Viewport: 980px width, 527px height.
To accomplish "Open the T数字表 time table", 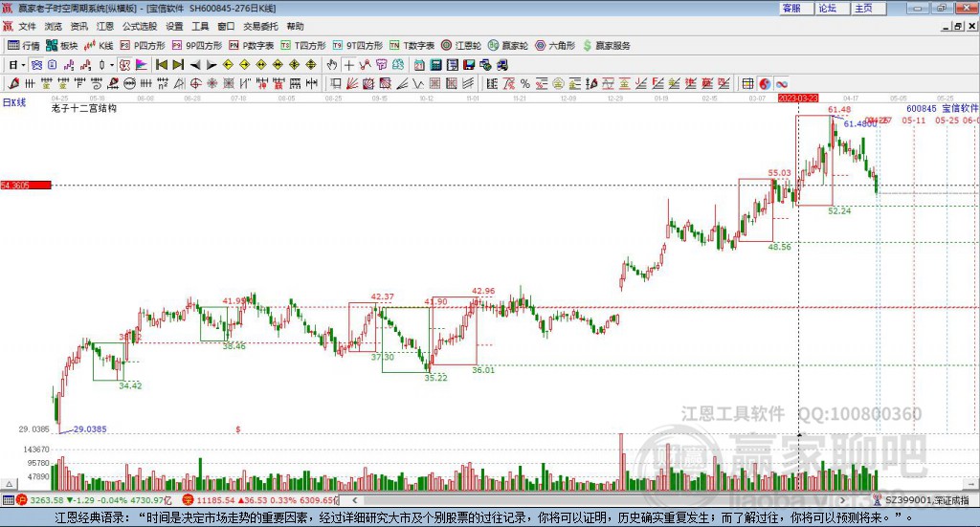I will pos(412,46).
